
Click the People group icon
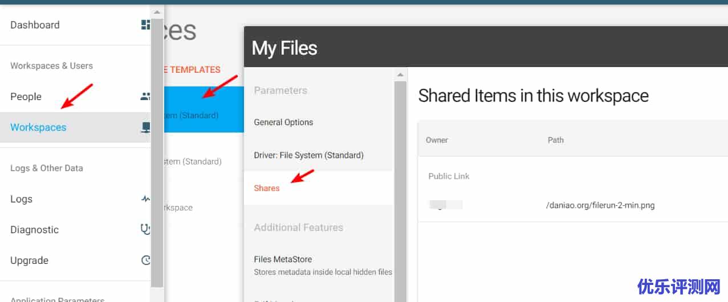click(145, 97)
